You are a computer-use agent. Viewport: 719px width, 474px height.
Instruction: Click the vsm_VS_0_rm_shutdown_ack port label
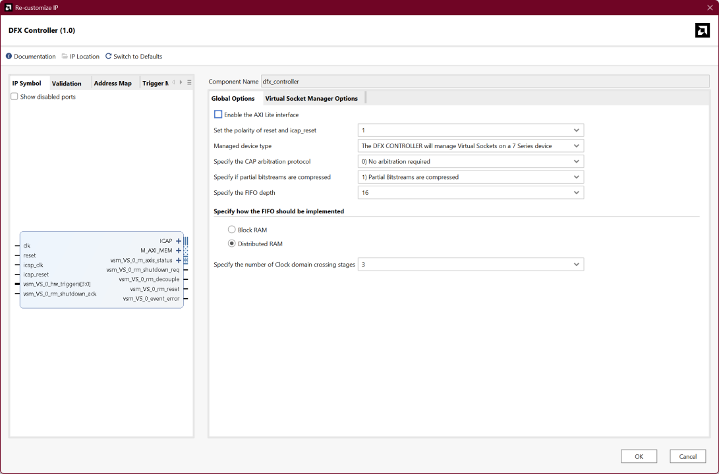click(x=59, y=294)
